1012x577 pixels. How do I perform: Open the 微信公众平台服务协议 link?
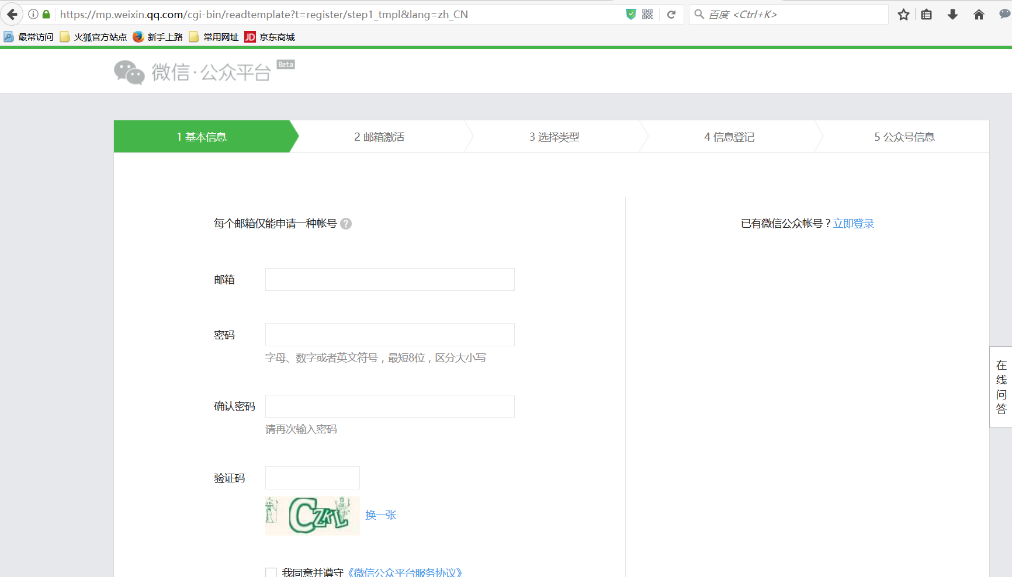pos(405,572)
